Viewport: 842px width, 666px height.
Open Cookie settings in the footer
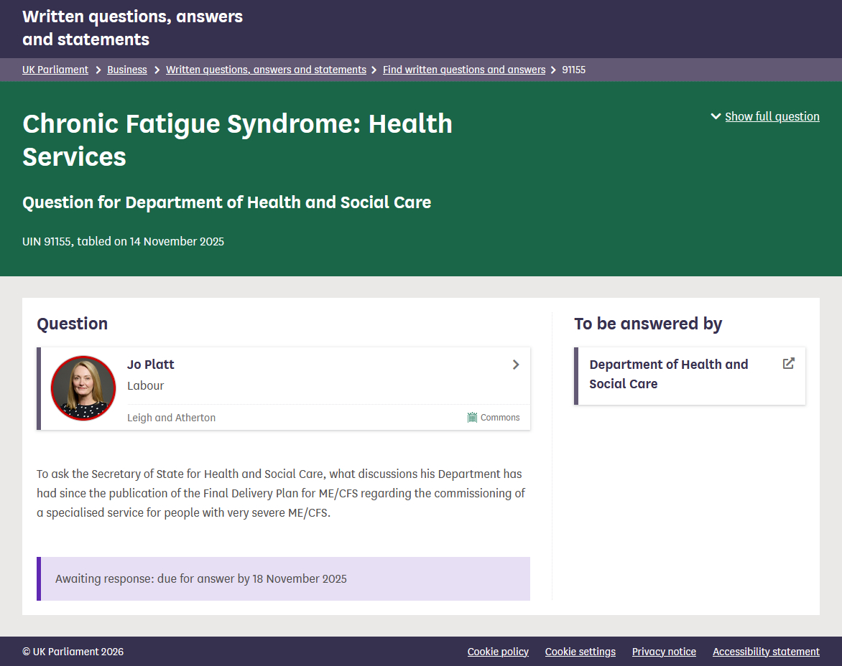coord(580,652)
